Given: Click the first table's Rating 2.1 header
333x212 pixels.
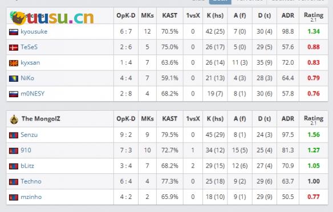Looking at the screenshot, I should point(314,16).
